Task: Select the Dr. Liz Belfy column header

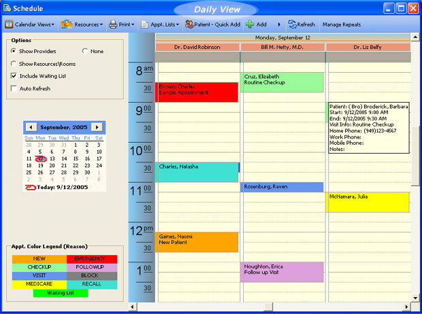Action: point(368,48)
